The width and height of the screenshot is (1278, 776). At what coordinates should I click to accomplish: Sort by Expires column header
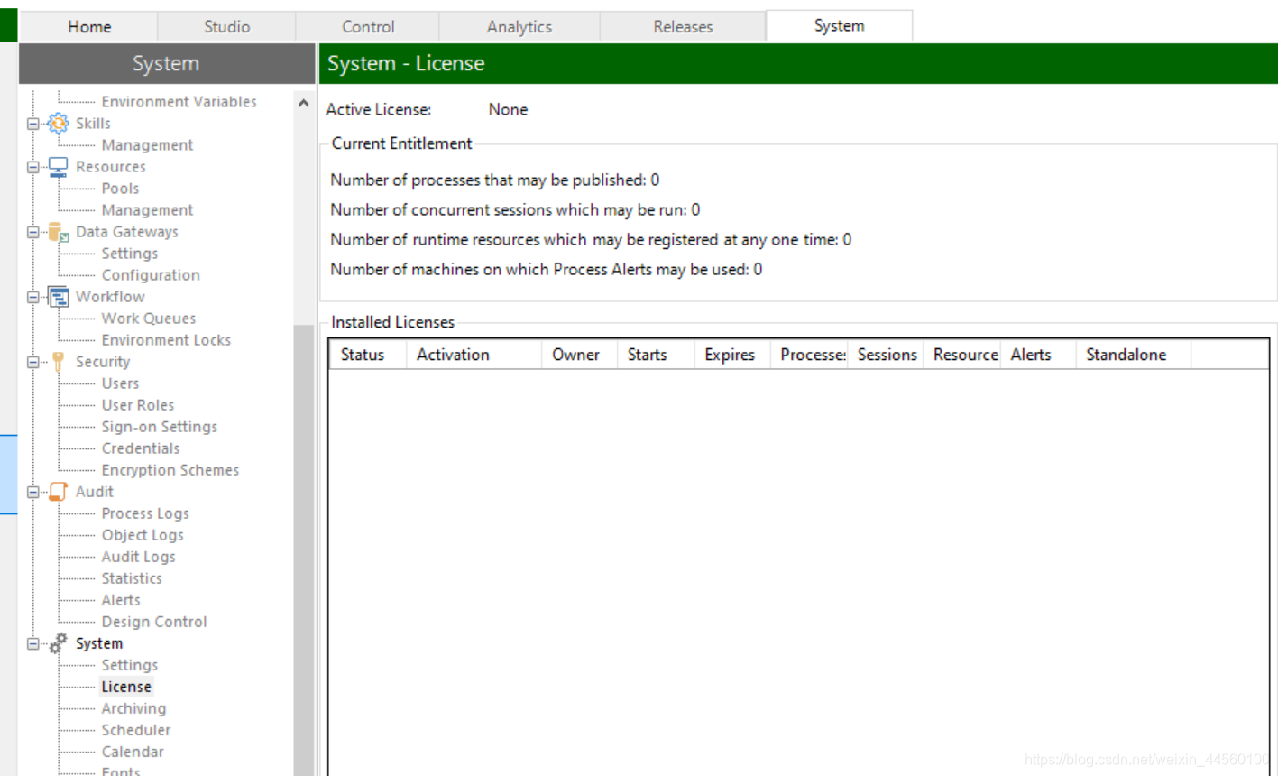point(731,355)
